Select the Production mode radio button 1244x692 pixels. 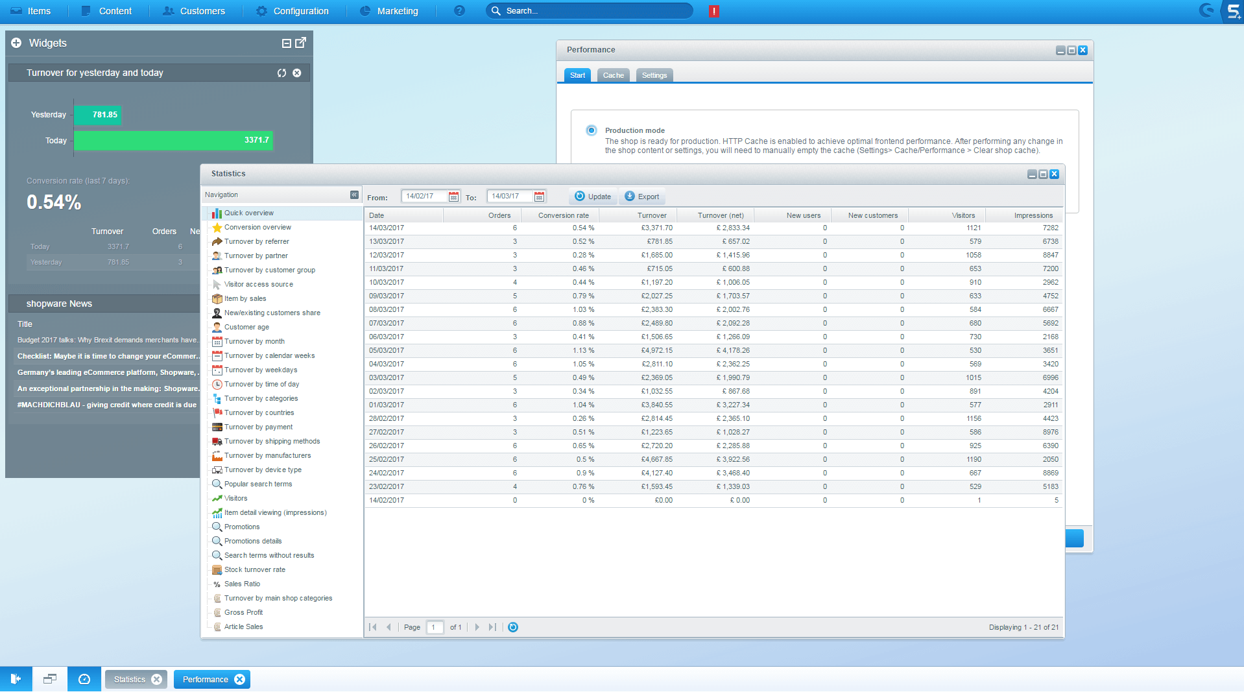[591, 130]
